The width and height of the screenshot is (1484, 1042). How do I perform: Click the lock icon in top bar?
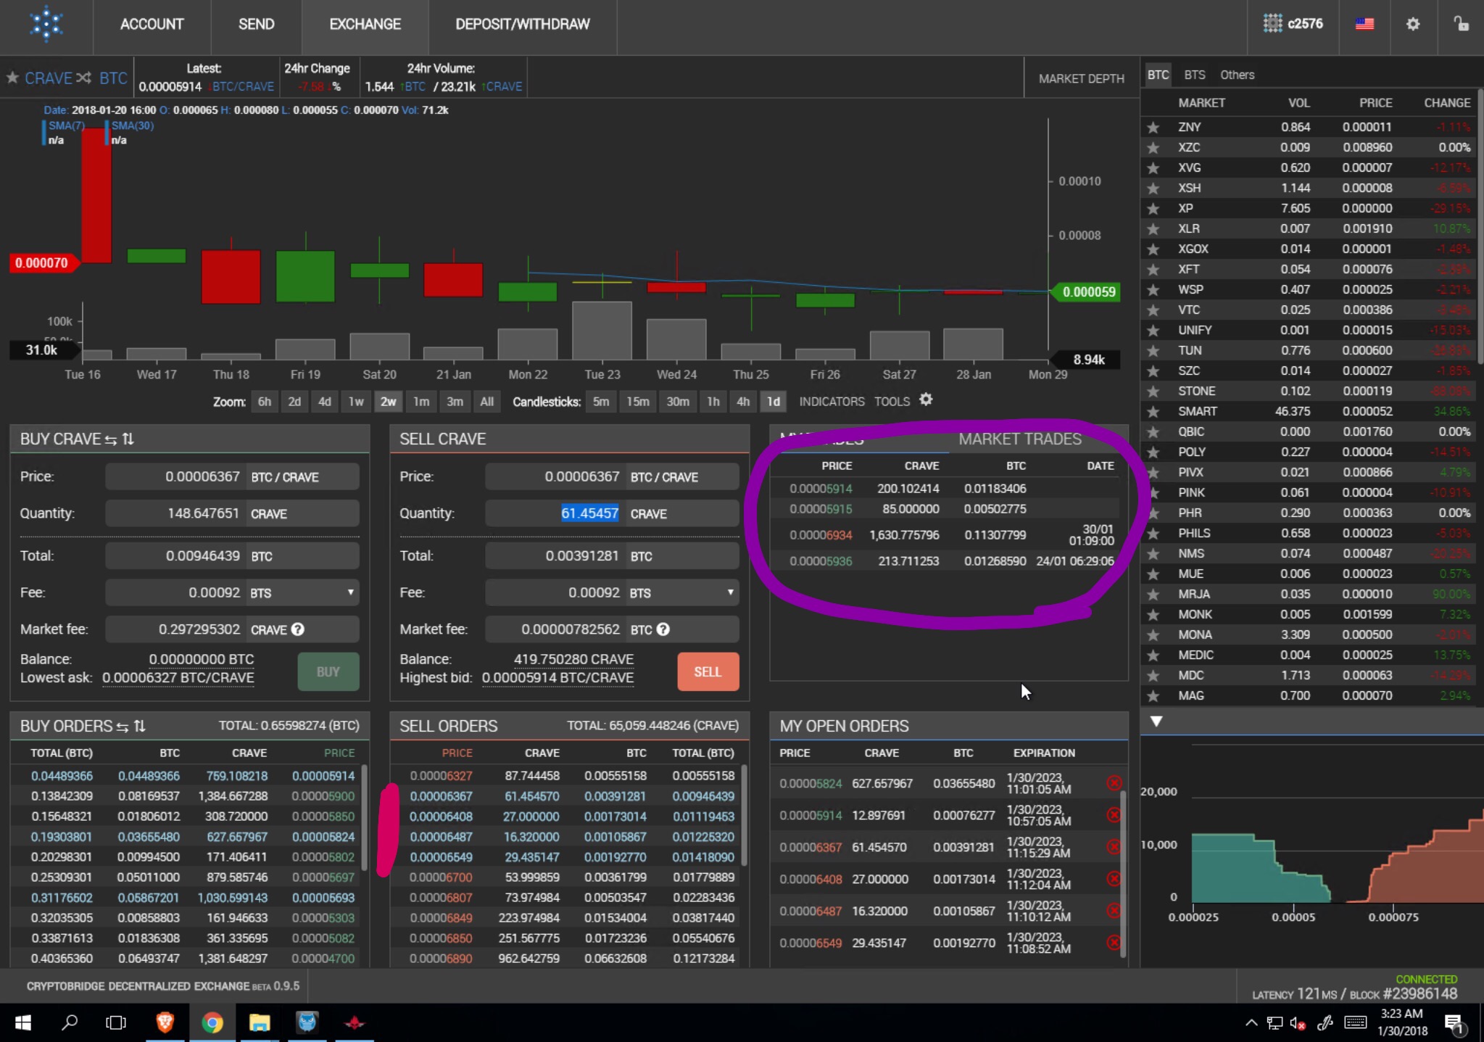[x=1460, y=24]
